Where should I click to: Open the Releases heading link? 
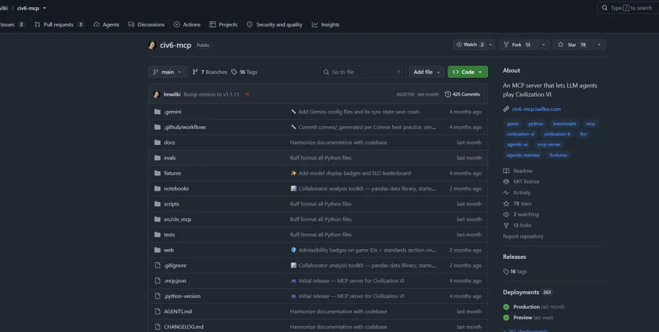point(514,257)
